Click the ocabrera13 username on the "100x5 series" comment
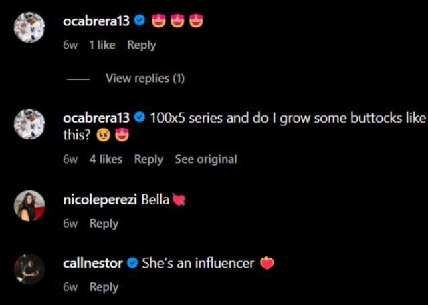The image size is (428, 305). [96, 118]
